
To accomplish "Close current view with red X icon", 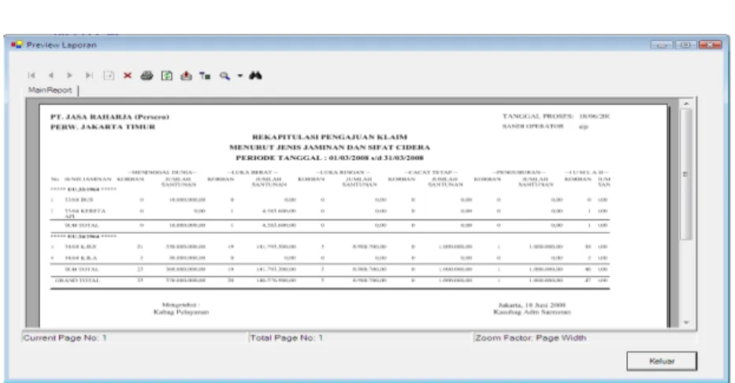I will pyautogui.click(x=128, y=75).
